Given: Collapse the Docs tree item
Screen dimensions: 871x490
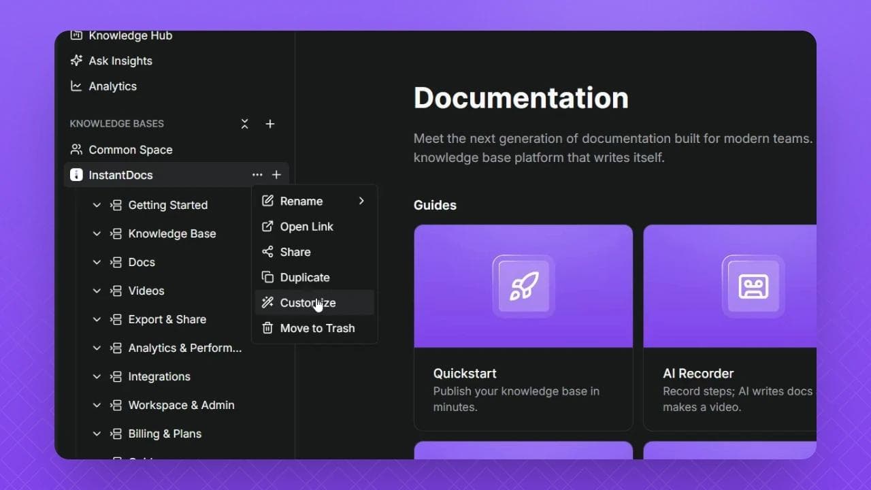Looking at the screenshot, I should [x=97, y=262].
